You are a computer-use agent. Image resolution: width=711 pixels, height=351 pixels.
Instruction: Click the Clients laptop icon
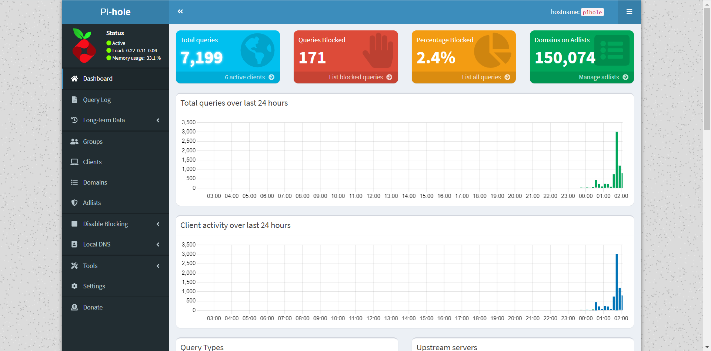(74, 162)
